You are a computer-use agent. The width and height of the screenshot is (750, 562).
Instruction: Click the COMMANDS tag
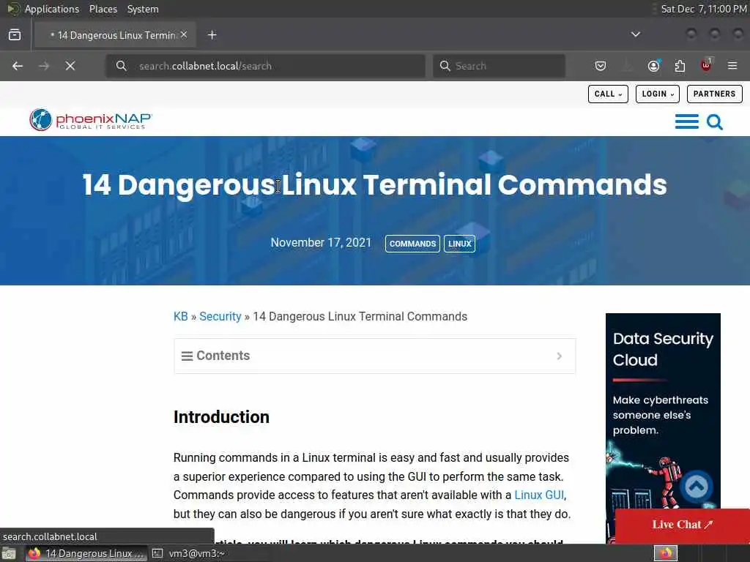point(412,244)
